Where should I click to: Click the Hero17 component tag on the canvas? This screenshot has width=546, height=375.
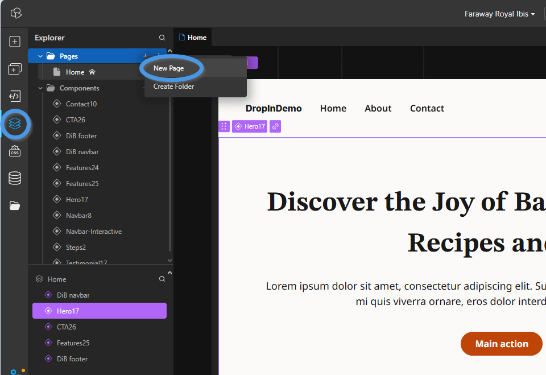250,126
